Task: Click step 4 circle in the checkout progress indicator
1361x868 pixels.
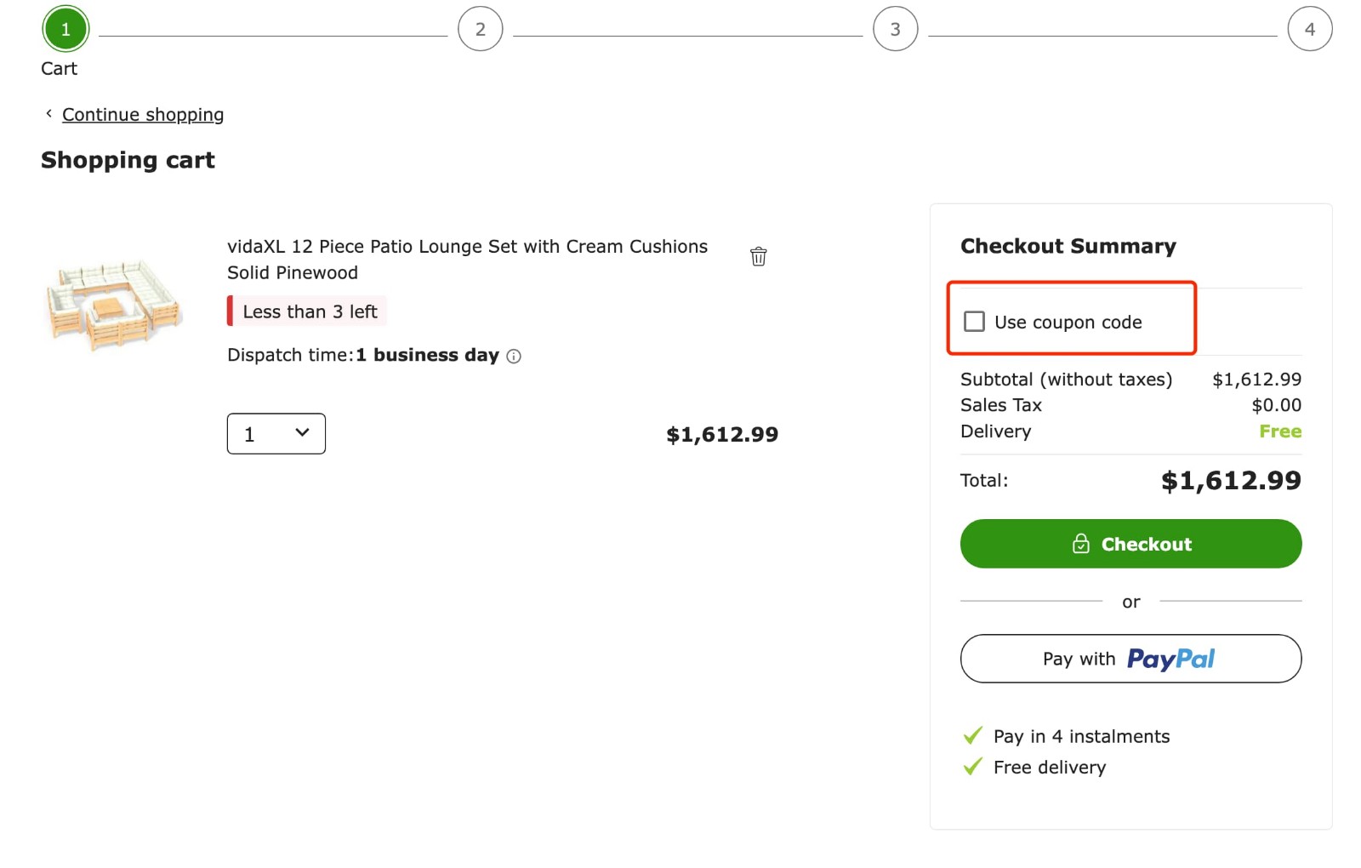Action: pos(1309,28)
